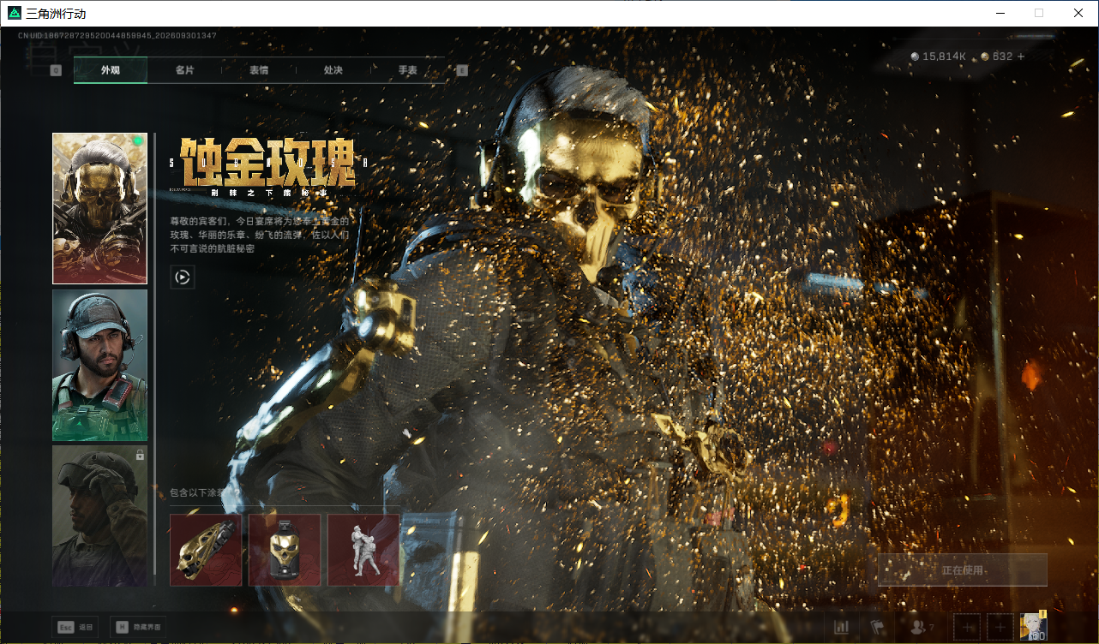Image resolution: width=1099 pixels, height=644 pixels.
Task: Select the 处决 tab
Action: click(x=333, y=70)
